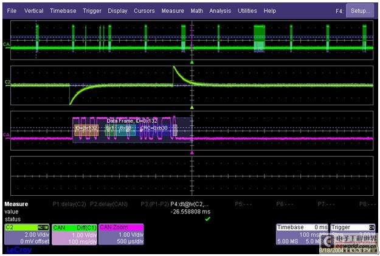380x256 pixels.
Task: Open the Vertical menu
Action: (33, 11)
